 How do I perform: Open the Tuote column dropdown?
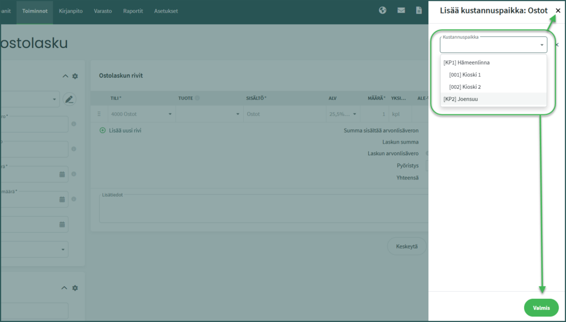click(238, 114)
